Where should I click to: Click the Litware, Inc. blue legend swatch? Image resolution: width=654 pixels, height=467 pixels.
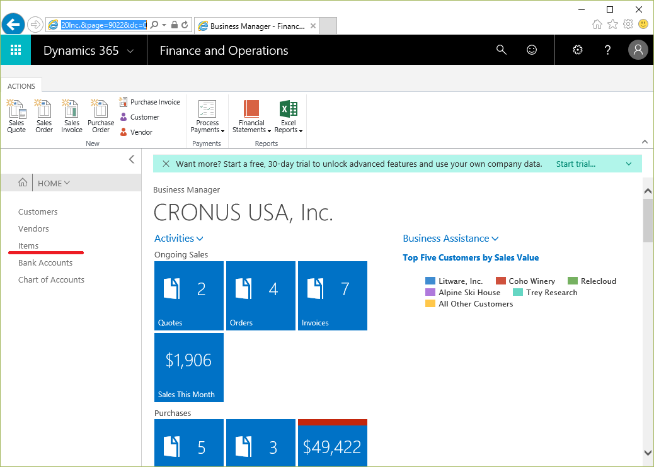click(x=430, y=281)
